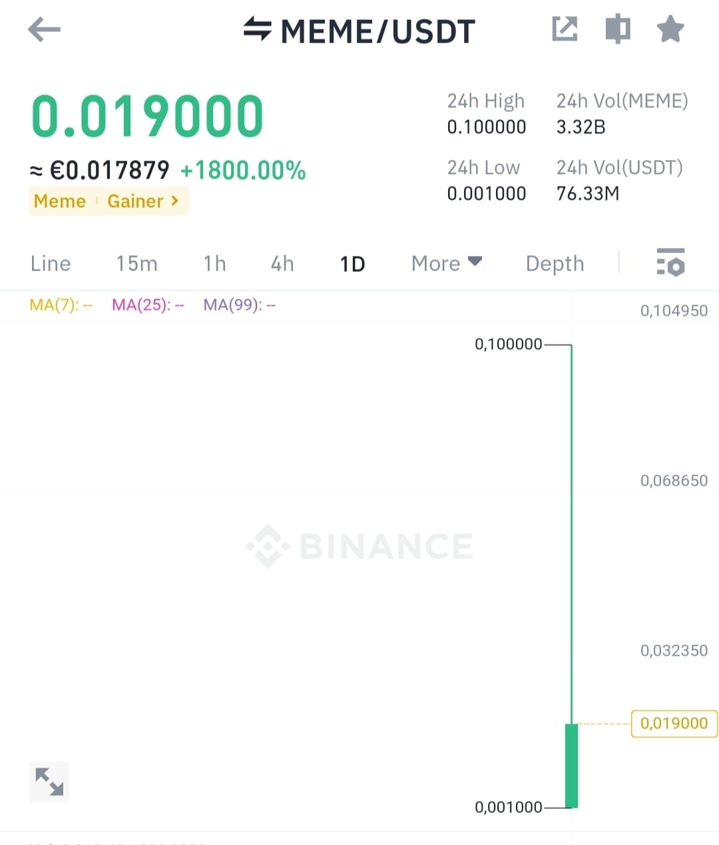Screen dimensions: 719x845
Task: Tap the MA(7) indicator label
Action: tap(61, 305)
